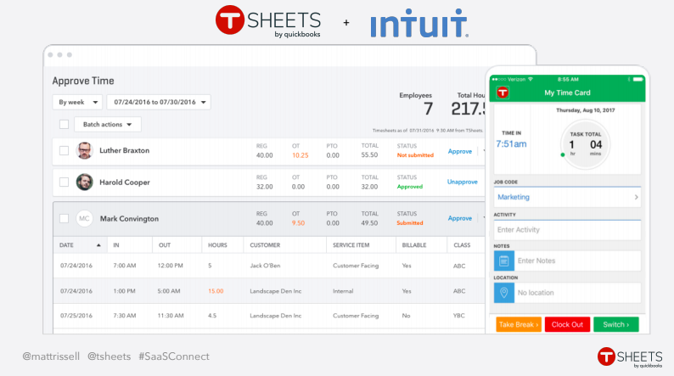This screenshot has width=674, height=376.
Task: Click the chevron arrow in the Marketing field
Action: click(x=636, y=197)
